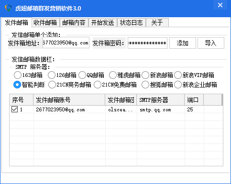This screenshot has height=184, width=231.
Task: Close the 虎妞邮箱群发营销软件 window
Action: [220, 5]
